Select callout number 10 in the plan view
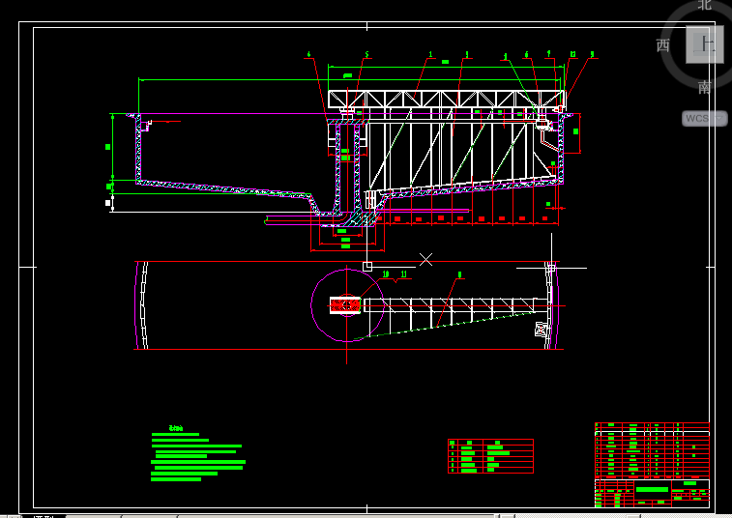This screenshot has width=732, height=518. click(x=386, y=273)
